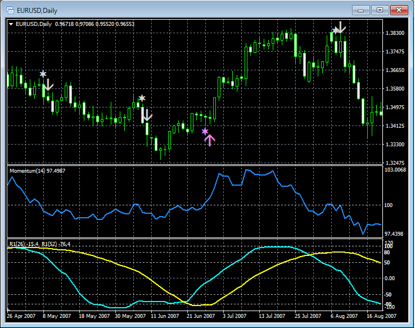Click the chart shift triangle at bottom-left

tap(8, 310)
